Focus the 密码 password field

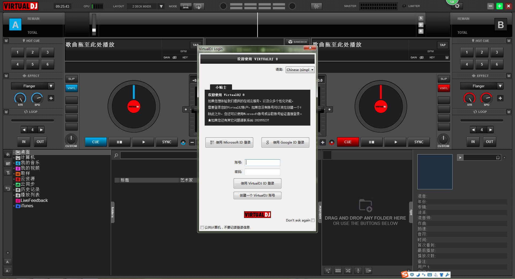click(262, 172)
